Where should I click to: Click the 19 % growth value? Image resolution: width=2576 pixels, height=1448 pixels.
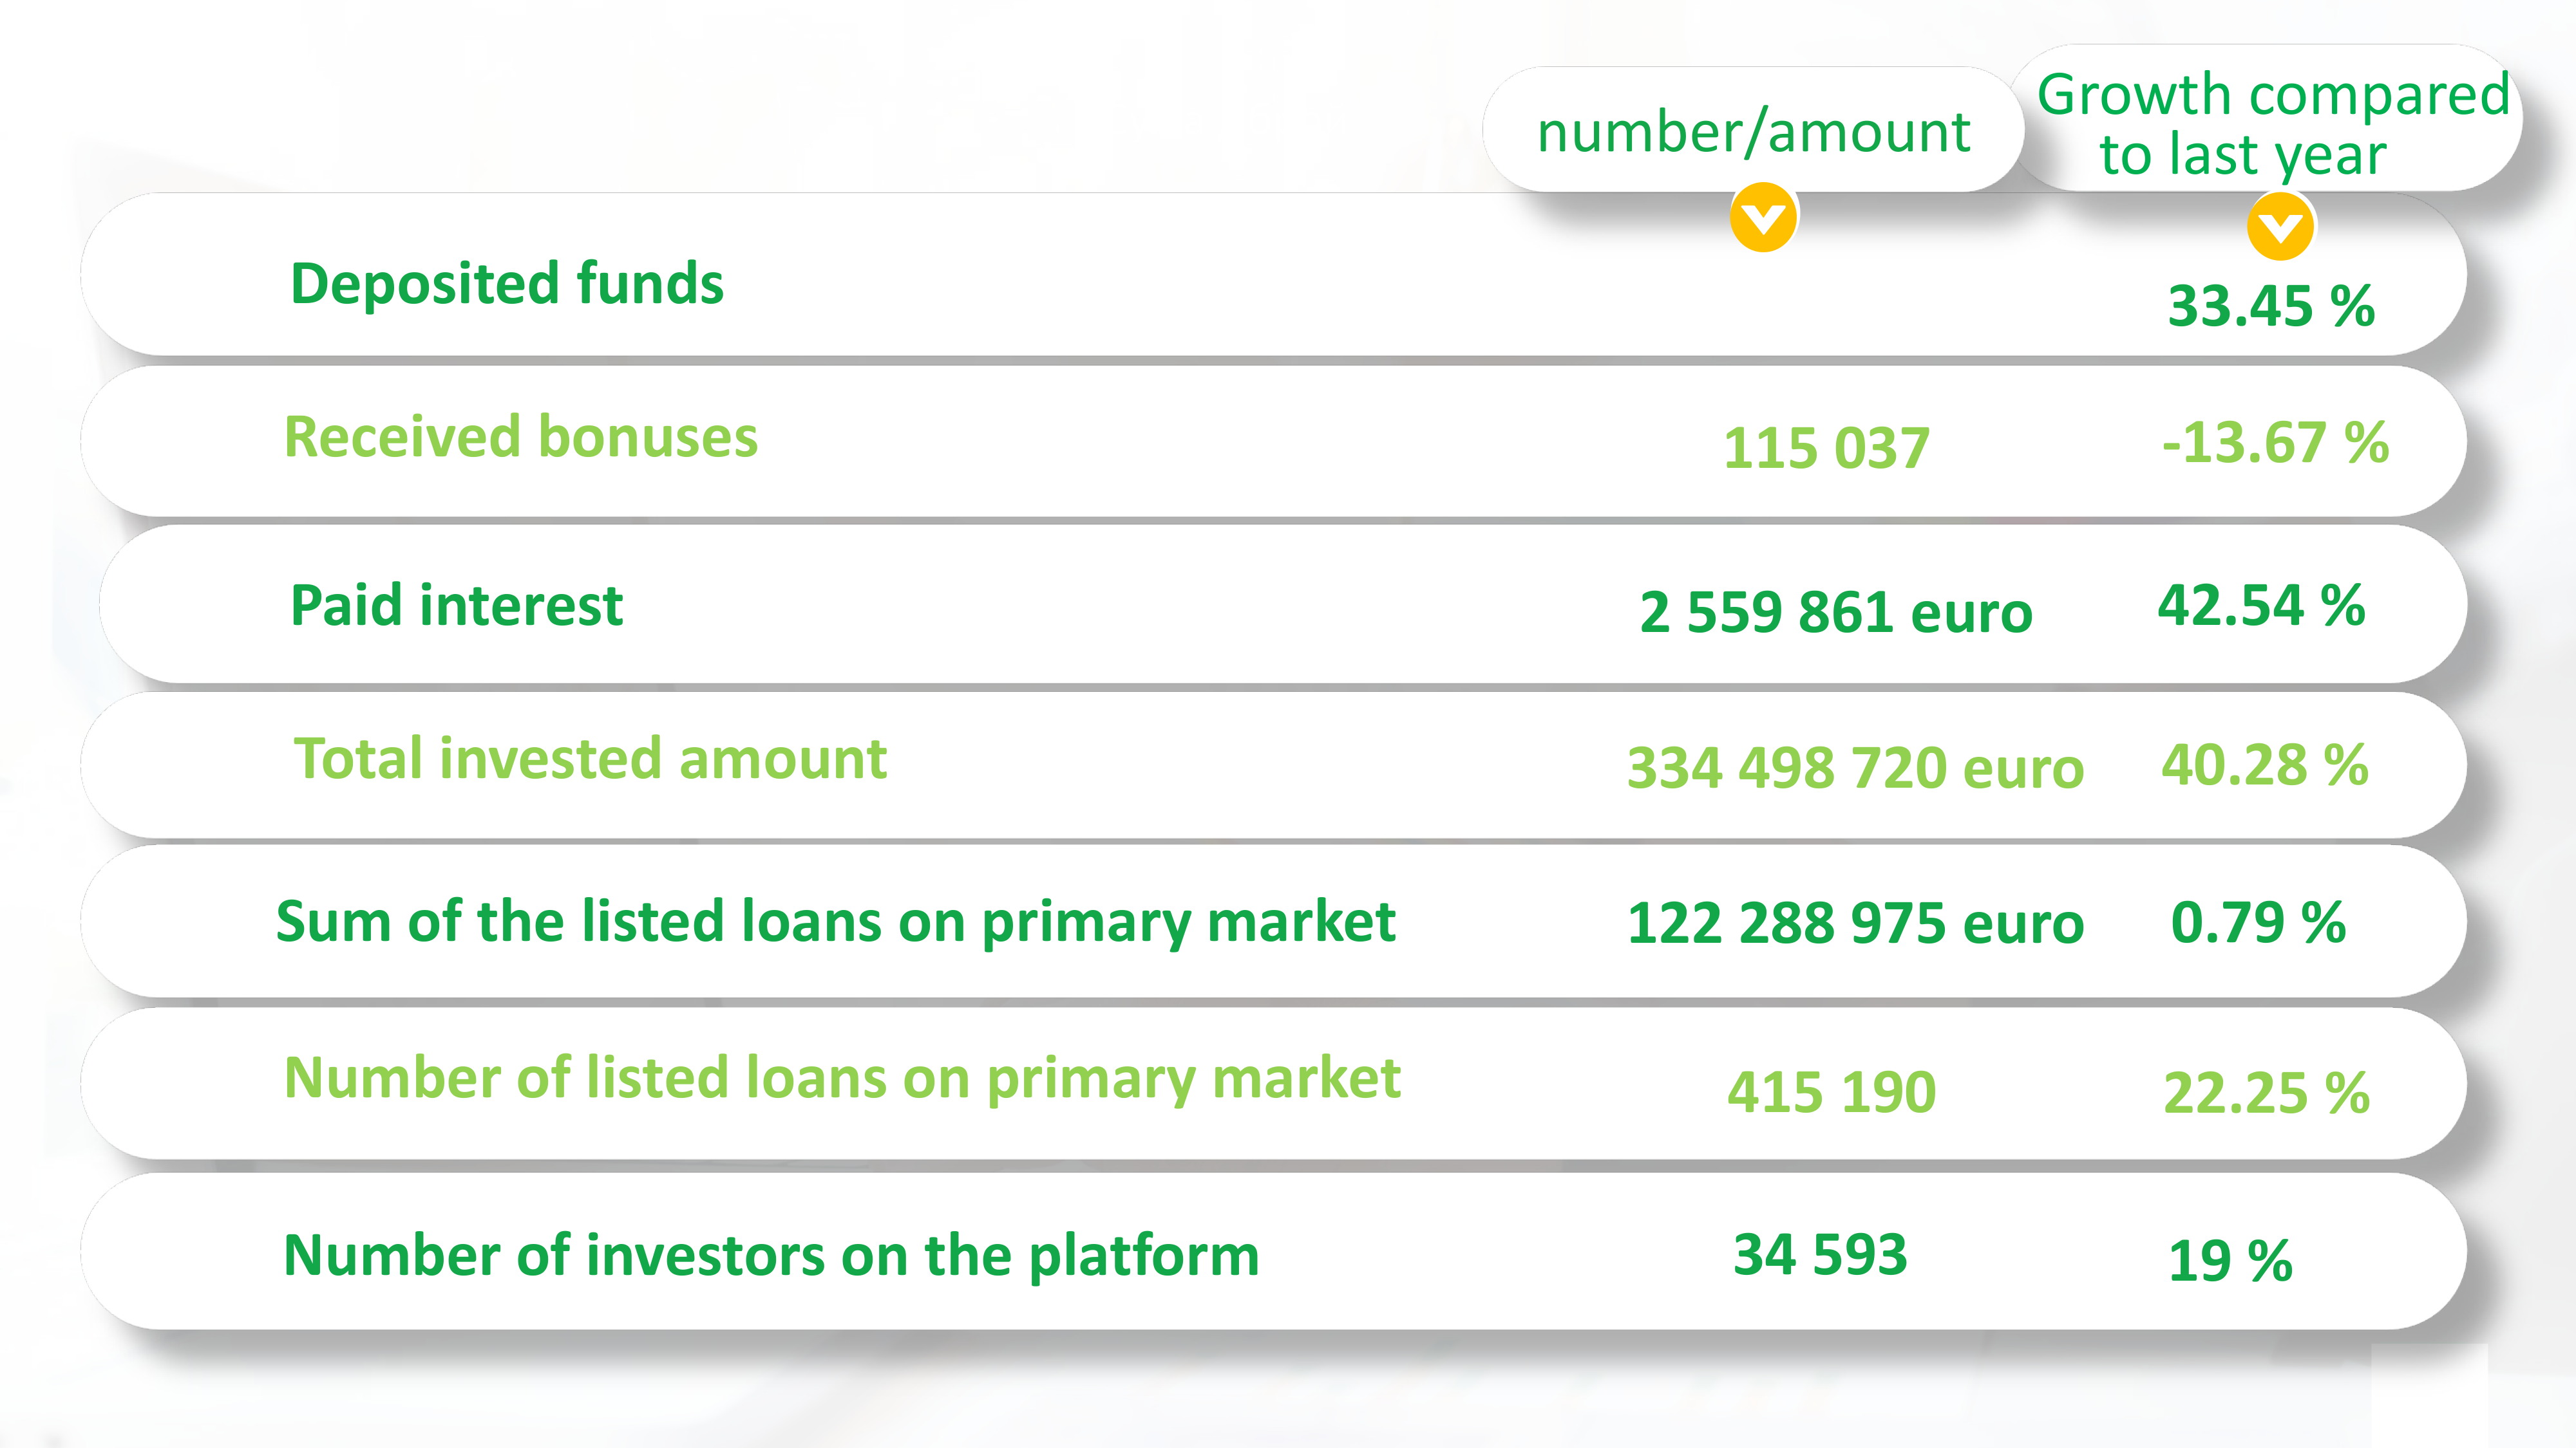2230,1260
